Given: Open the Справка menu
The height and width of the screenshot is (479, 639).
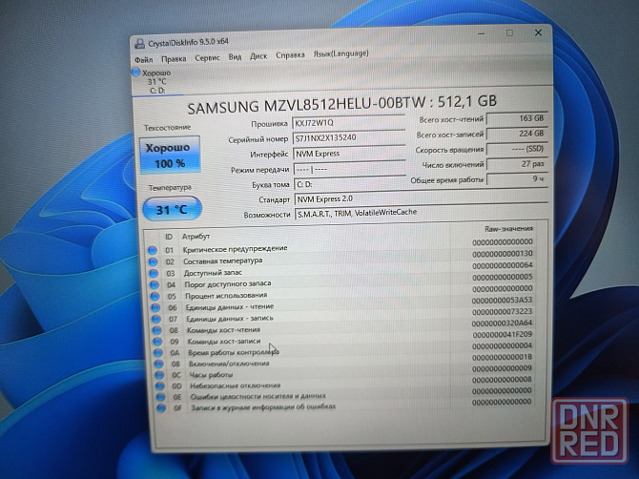Looking at the screenshot, I should point(290,55).
